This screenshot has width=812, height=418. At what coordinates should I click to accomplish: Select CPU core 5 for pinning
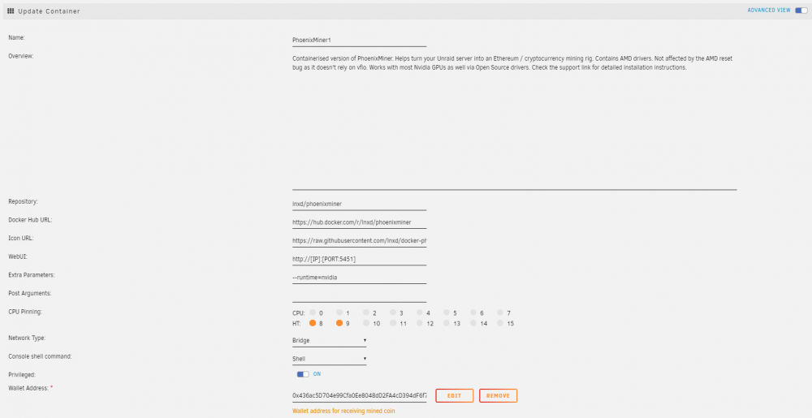[x=447, y=312]
